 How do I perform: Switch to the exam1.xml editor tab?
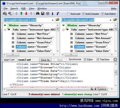(x=9, y=60)
